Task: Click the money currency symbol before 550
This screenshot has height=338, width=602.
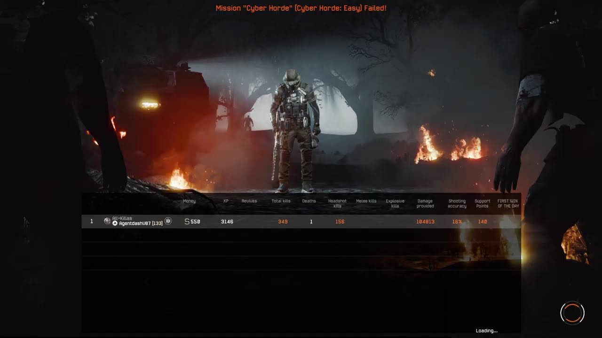Action: point(187,222)
